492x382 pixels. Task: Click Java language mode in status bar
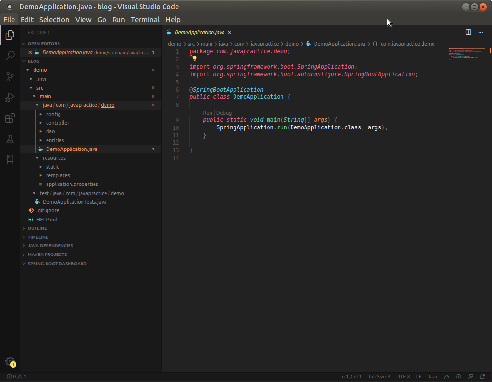coord(432,377)
